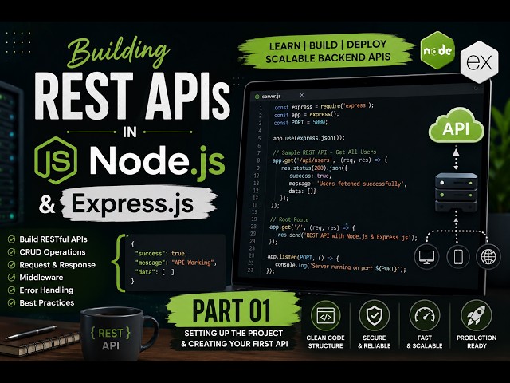Click the desktop monitor client icon
Image resolution: width=510 pixels, height=383 pixels.
click(x=426, y=257)
